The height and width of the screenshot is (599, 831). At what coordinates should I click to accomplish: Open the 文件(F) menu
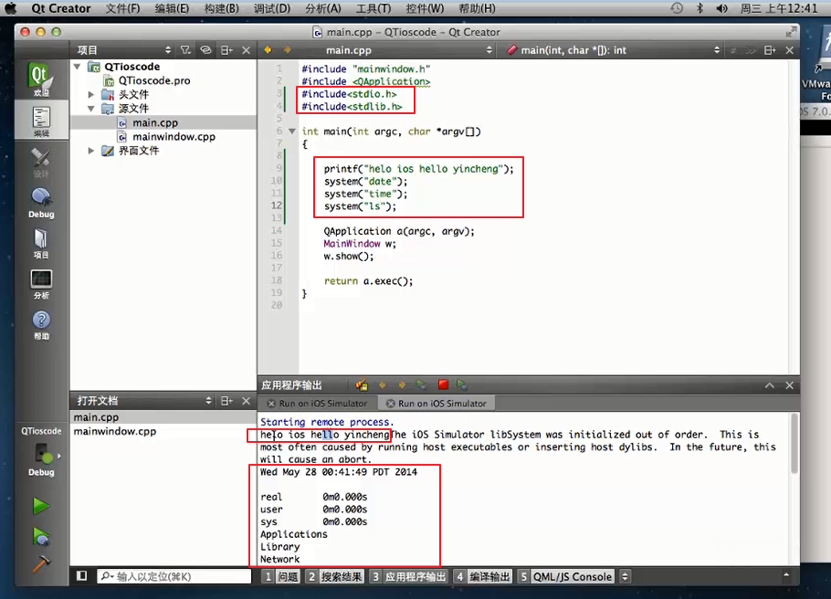122,8
